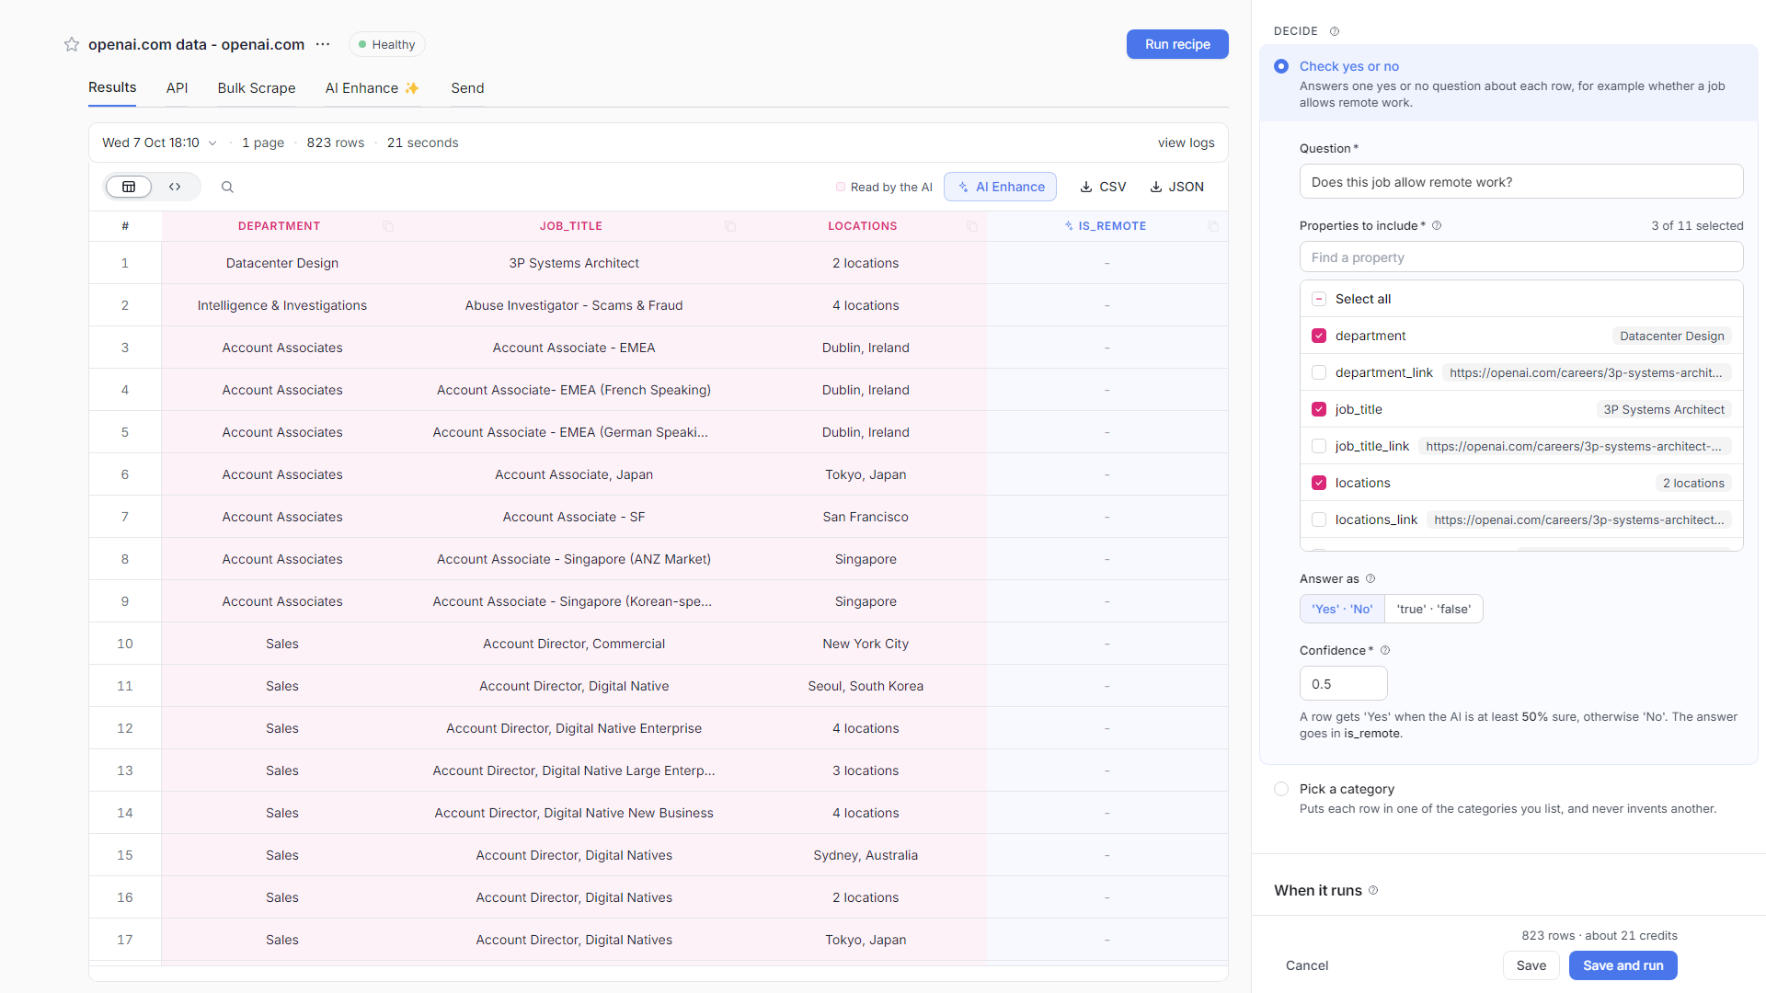Copy the DEPARTMENT column icon
Image resolution: width=1766 pixels, height=993 pixels.
point(388,226)
